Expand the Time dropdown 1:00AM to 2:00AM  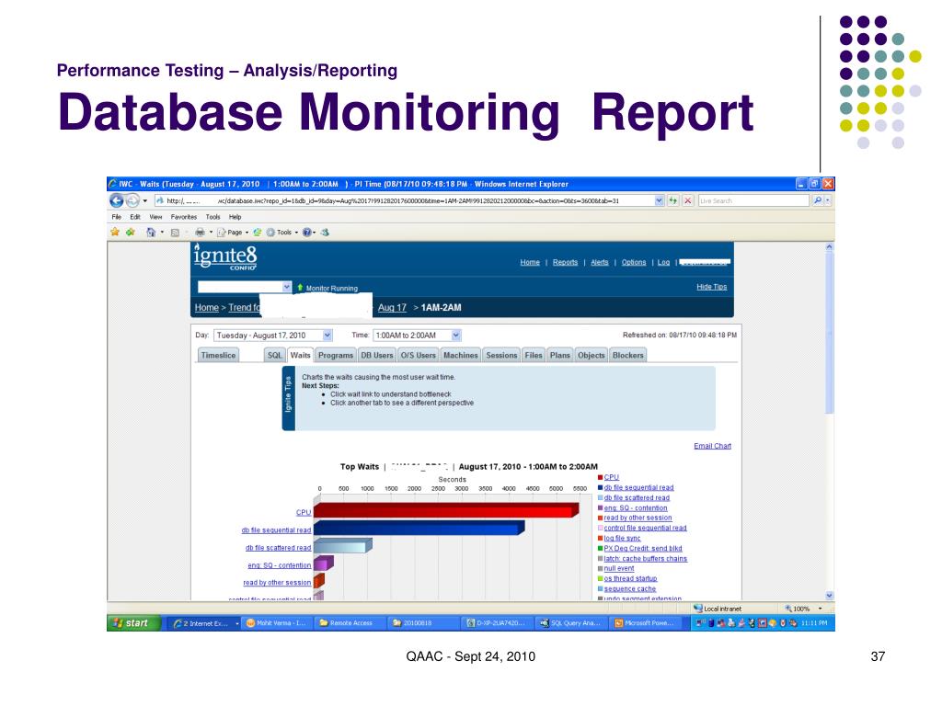coord(456,336)
